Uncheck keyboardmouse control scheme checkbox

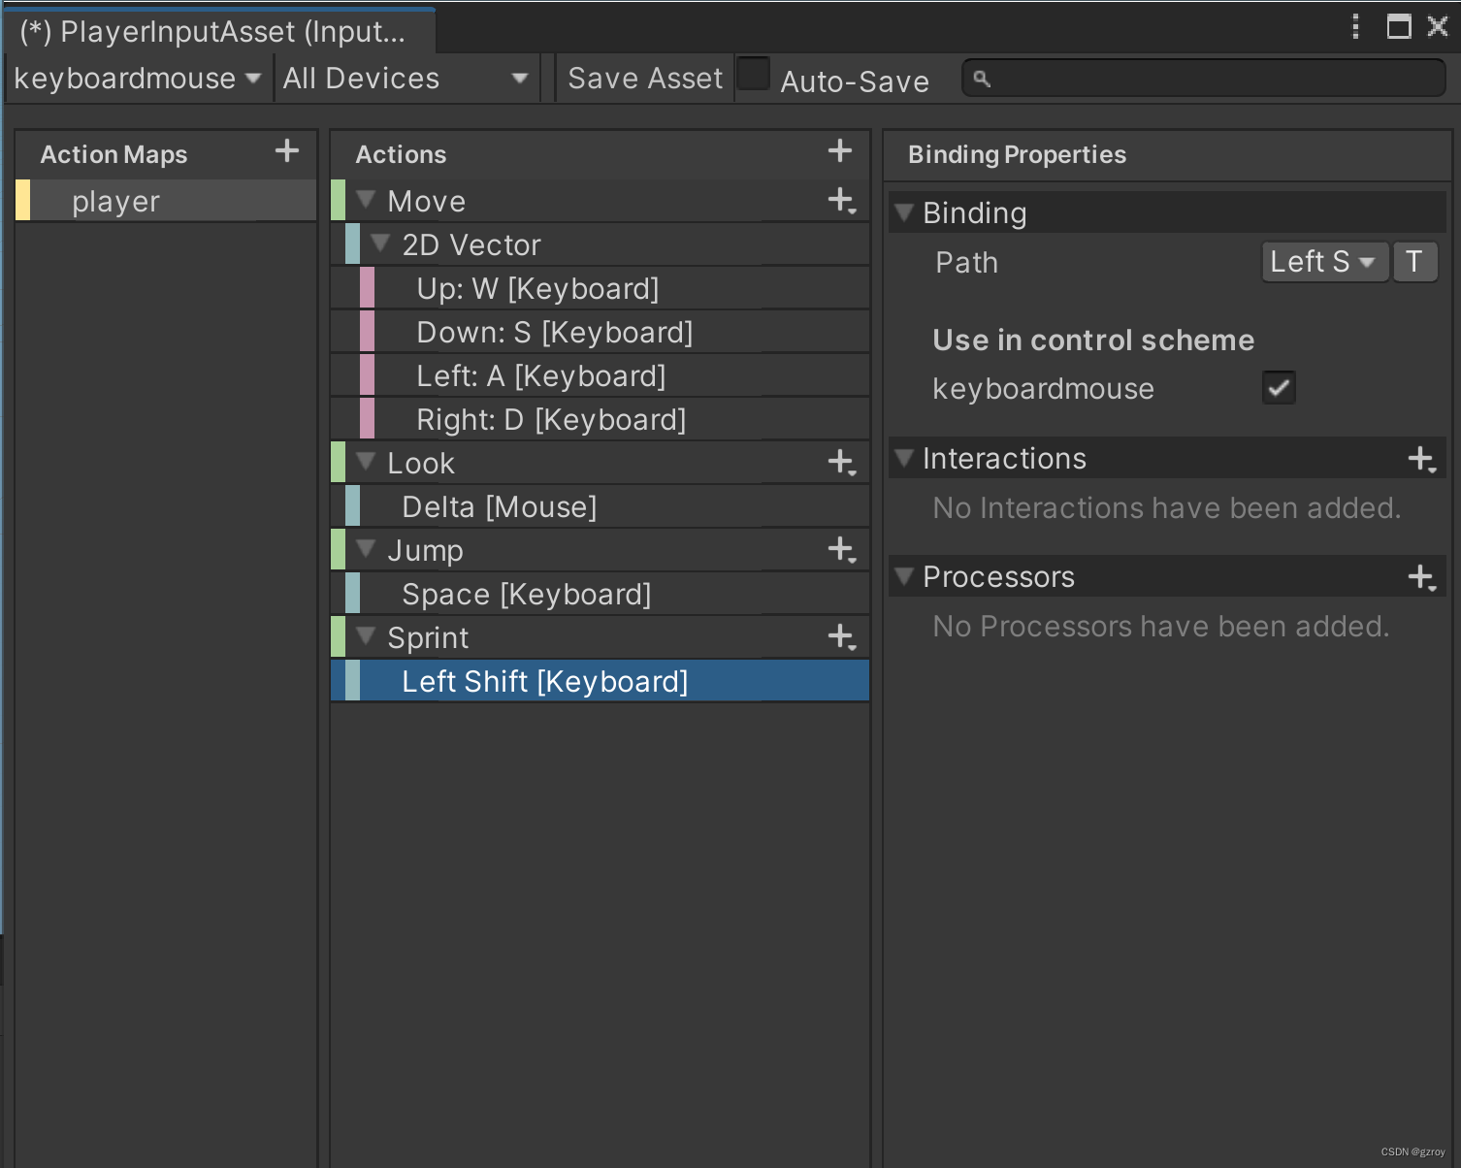(1279, 388)
